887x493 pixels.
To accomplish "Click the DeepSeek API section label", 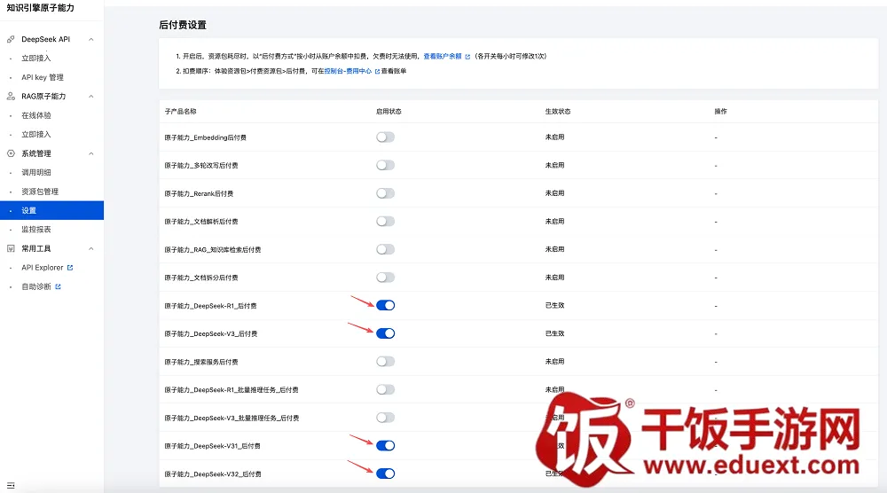I will point(46,39).
